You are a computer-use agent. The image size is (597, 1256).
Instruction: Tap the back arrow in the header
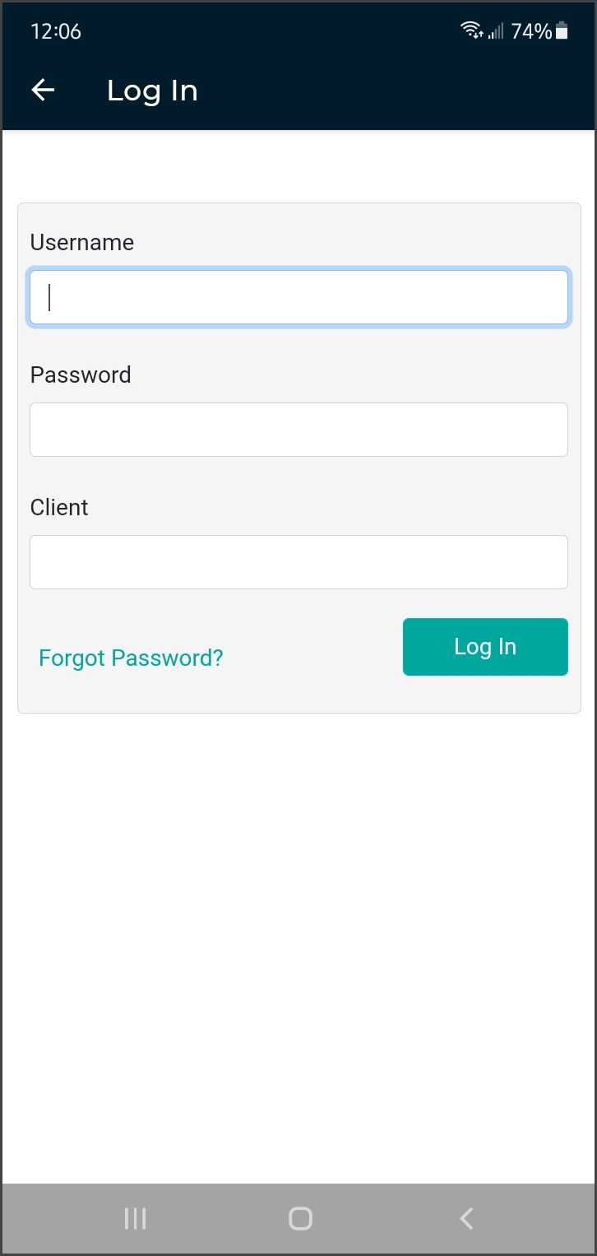(43, 91)
